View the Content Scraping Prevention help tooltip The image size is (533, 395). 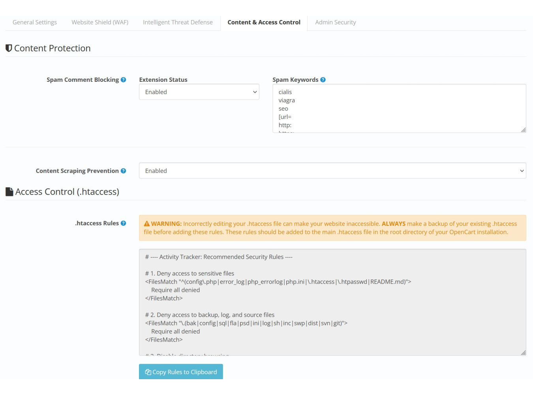123,171
